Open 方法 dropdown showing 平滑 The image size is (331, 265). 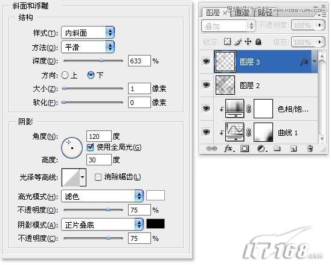[x=88, y=47]
